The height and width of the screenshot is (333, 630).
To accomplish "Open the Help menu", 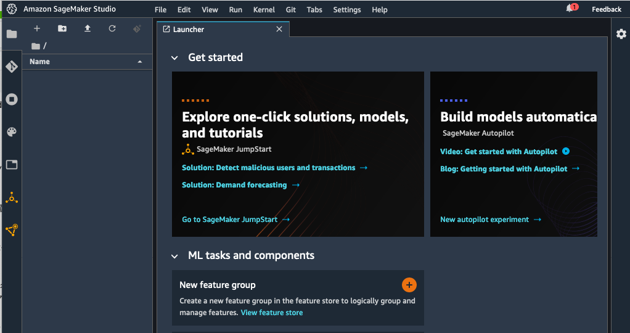I will (379, 10).
